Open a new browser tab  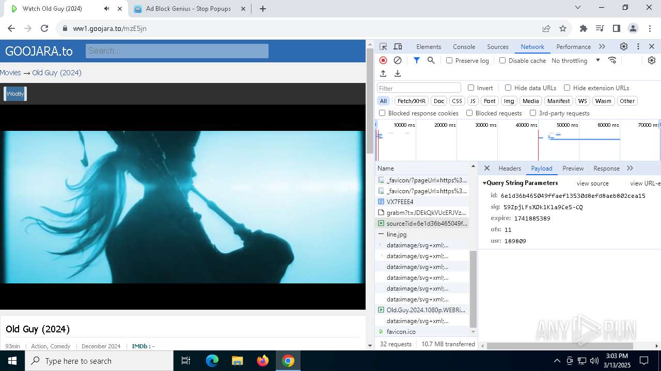[x=263, y=9]
